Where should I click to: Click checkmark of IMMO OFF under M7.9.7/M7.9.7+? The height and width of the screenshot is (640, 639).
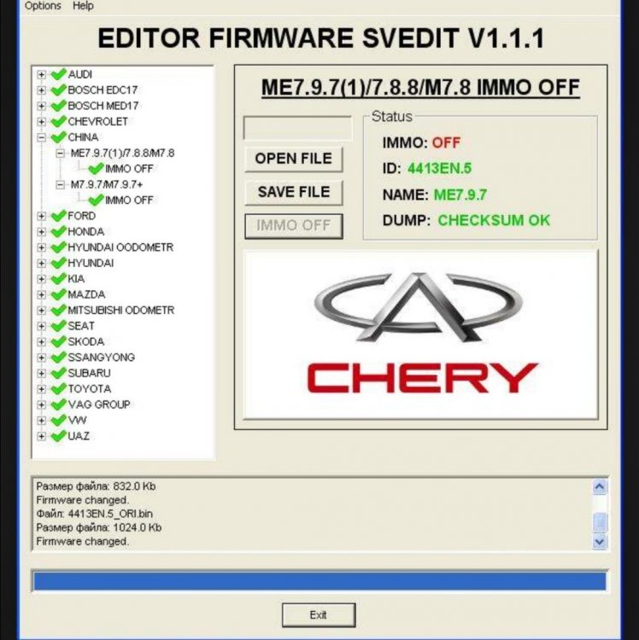click(96, 200)
